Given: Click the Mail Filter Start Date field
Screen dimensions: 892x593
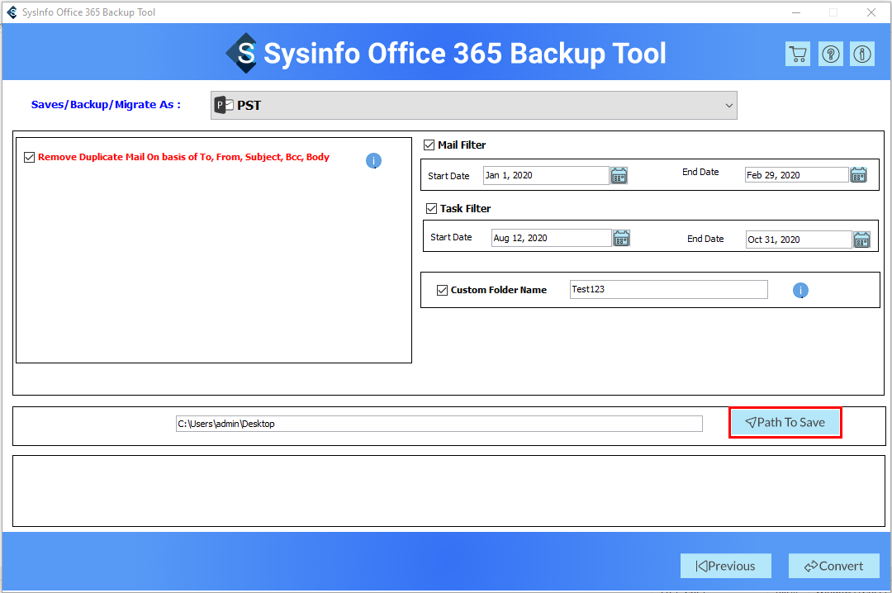Looking at the screenshot, I should pos(545,175).
